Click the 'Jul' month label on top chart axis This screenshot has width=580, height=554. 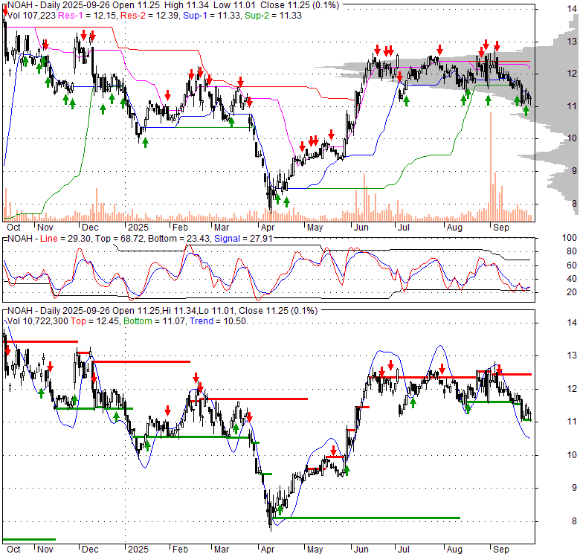coord(404,228)
